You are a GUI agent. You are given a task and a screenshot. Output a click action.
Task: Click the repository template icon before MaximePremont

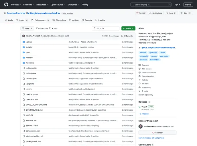pos(5,13)
